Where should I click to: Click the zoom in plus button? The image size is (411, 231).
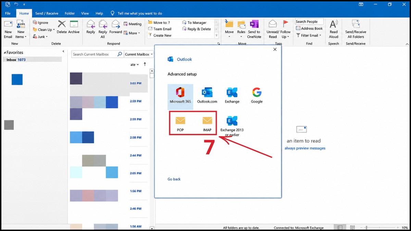click(x=397, y=228)
